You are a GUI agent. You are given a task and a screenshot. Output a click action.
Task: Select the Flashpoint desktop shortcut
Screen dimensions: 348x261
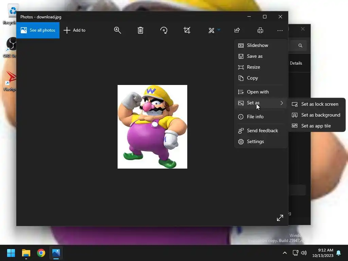pyautogui.click(x=10, y=81)
